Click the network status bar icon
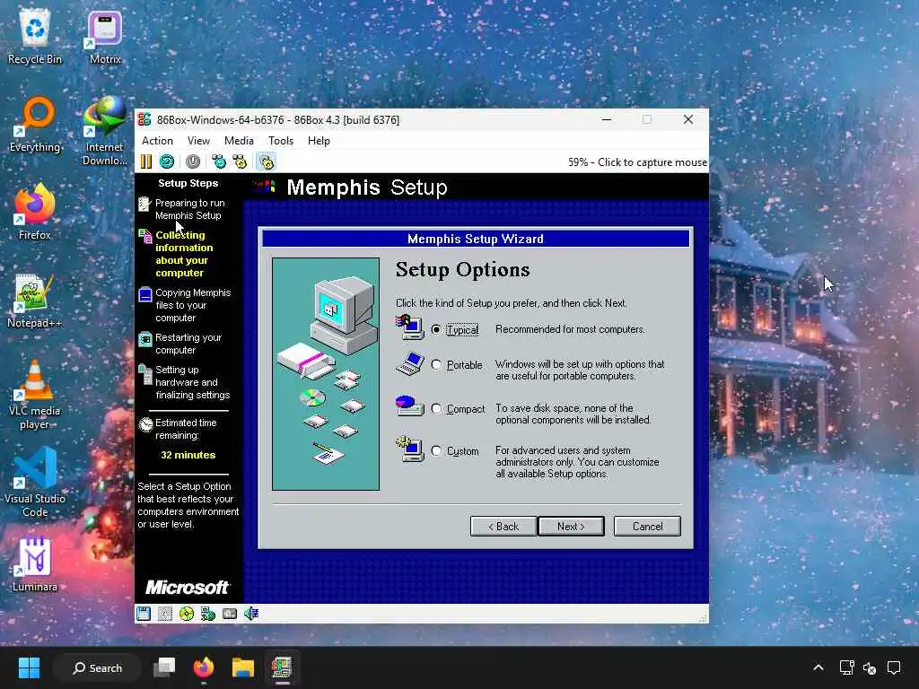 (x=208, y=614)
